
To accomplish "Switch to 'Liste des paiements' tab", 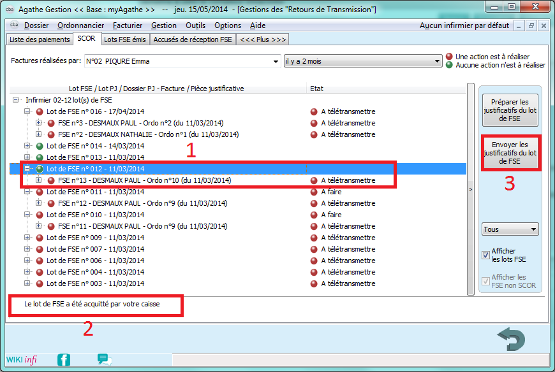I will pos(40,39).
